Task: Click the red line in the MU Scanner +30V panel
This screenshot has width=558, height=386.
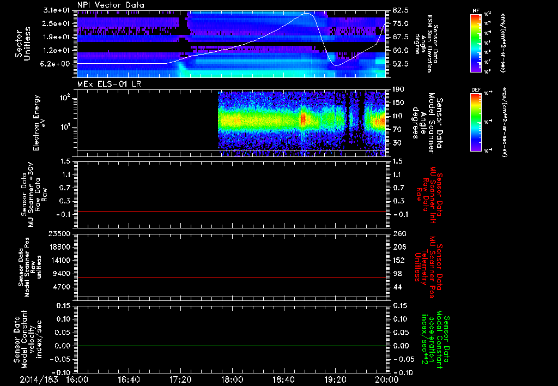Action: tap(232, 211)
